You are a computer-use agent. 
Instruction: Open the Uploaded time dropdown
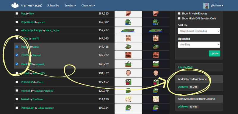pyautogui.click(x=199, y=45)
